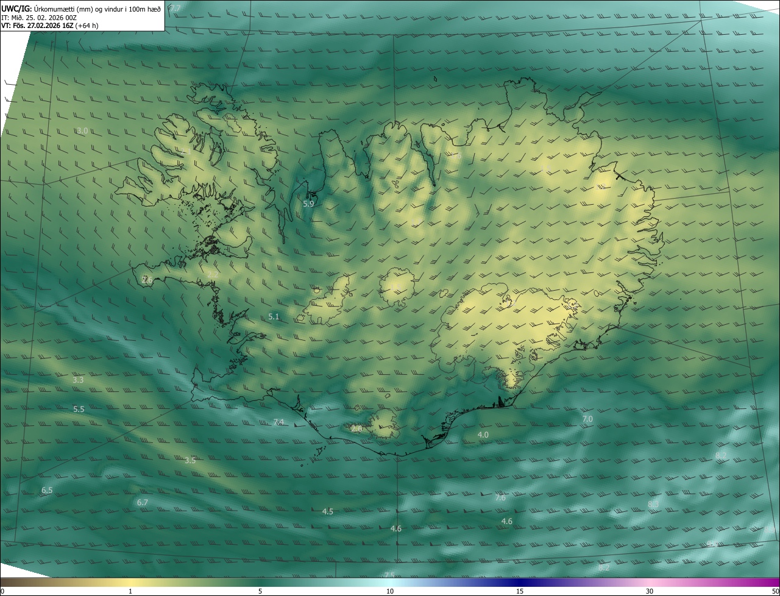Select the 7.4 value label on the map
780x596 pixels.
pyautogui.click(x=278, y=422)
